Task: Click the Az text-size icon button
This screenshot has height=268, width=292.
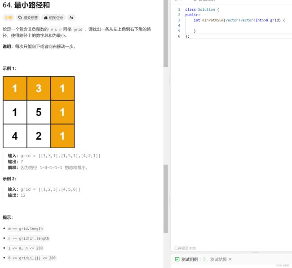Action: [x=71, y=18]
